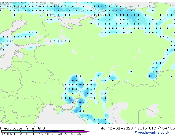Image resolution: width=175 pixels, height=135 pixels.
Task: Click the '25' legend scale label
Action: pyautogui.click(x=54, y=134)
